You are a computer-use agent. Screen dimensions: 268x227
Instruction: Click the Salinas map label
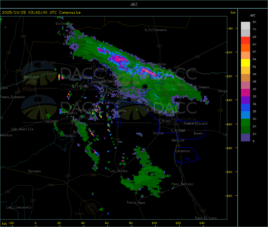click(x=52, y=121)
